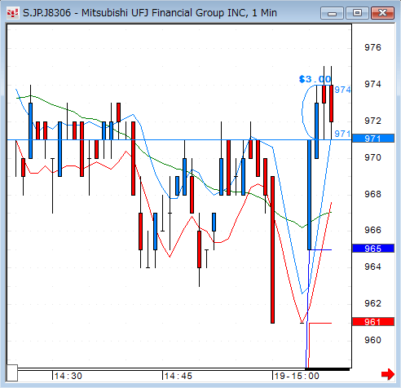Click the 974 light blue price annotation
This screenshot has width=401, height=388.
coord(342,90)
